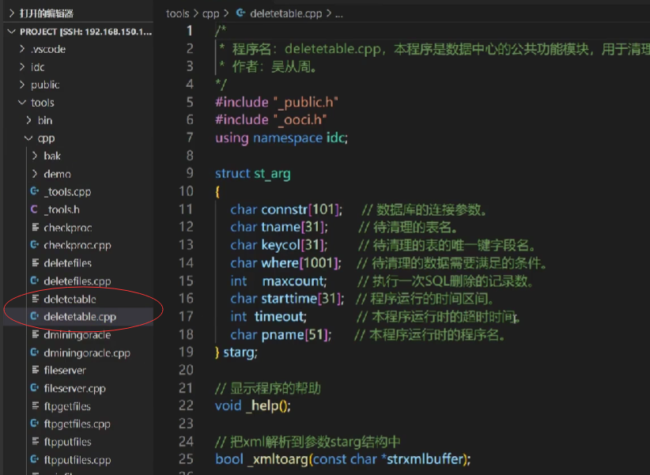This screenshot has width=650, height=475.
Task: Open checkproc.cpp file
Action: pos(77,245)
